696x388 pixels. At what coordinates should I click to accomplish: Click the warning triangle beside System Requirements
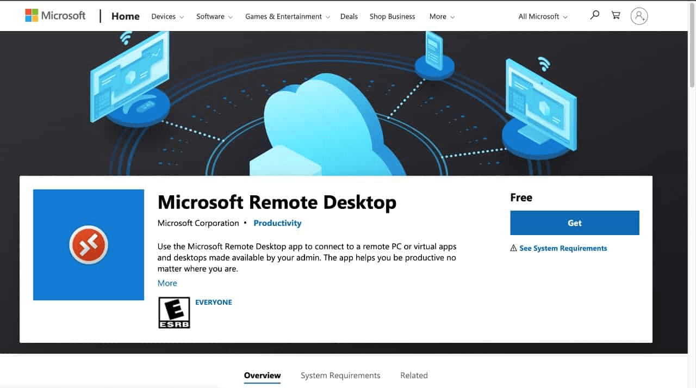[x=513, y=248]
